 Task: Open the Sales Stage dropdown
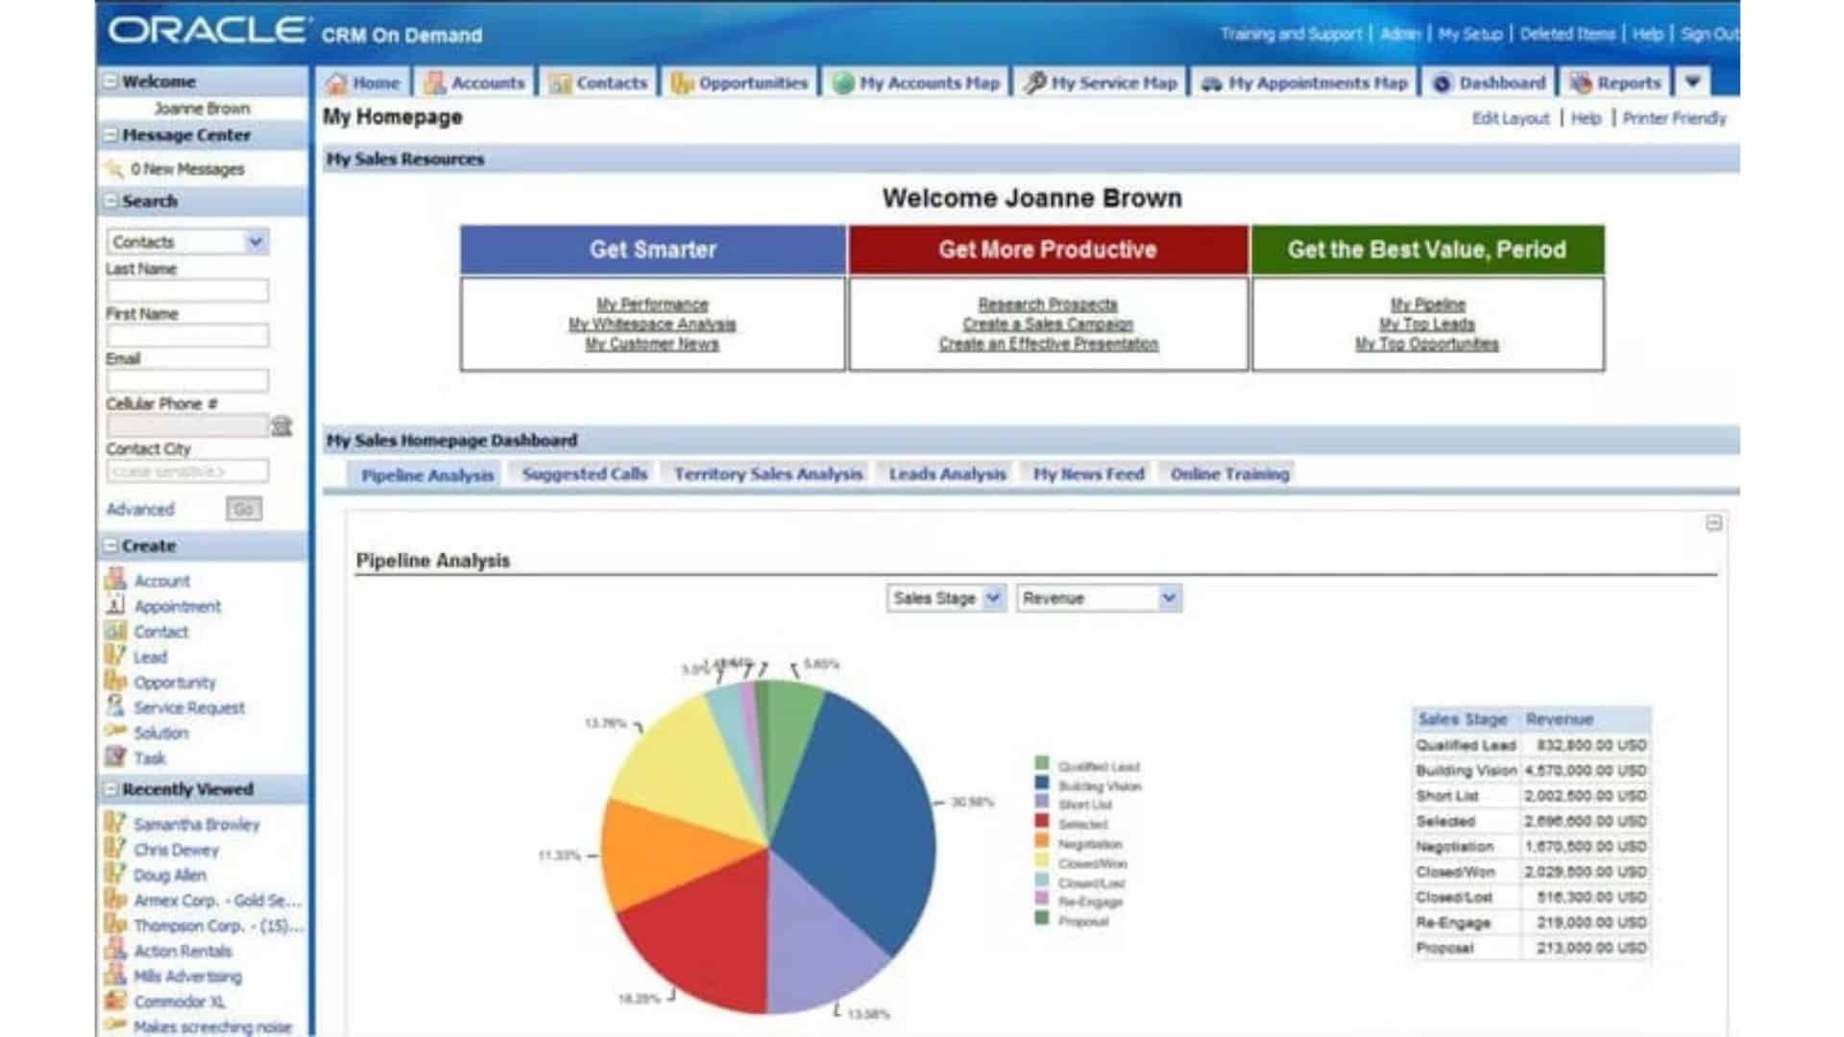tap(945, 598)
